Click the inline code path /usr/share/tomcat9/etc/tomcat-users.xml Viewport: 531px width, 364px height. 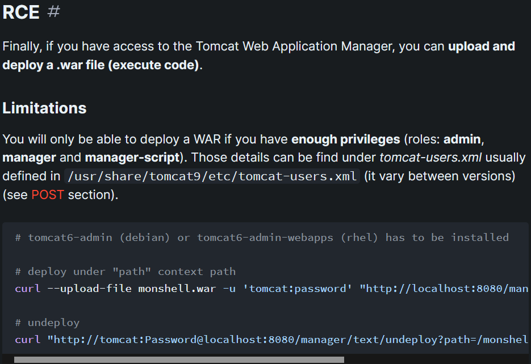click(x=212, y=176)
